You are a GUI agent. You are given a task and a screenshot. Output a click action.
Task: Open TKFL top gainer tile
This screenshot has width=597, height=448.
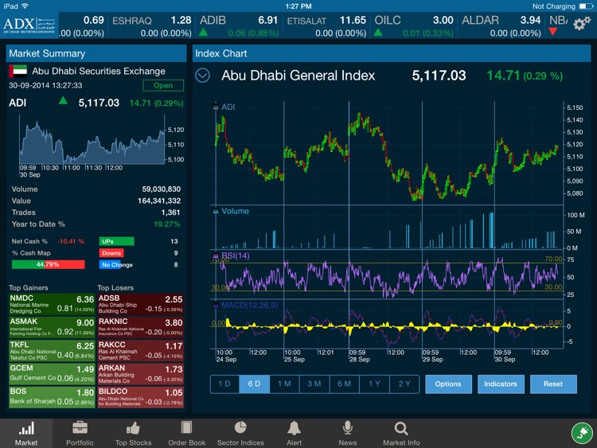(x=52, y=351)
